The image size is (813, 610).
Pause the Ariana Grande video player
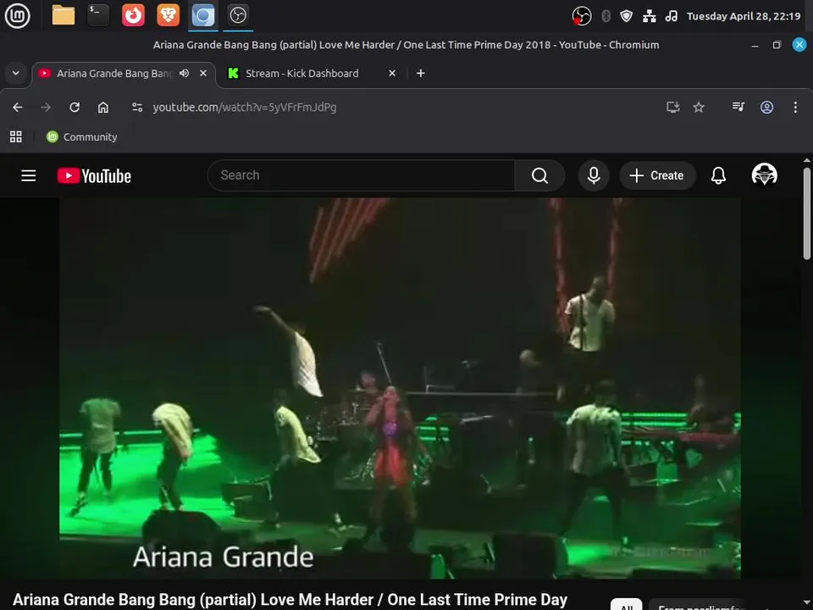(x=400, y=388)
